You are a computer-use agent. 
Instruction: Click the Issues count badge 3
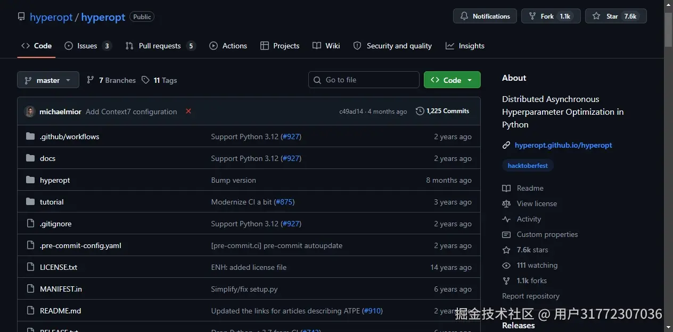107,46
